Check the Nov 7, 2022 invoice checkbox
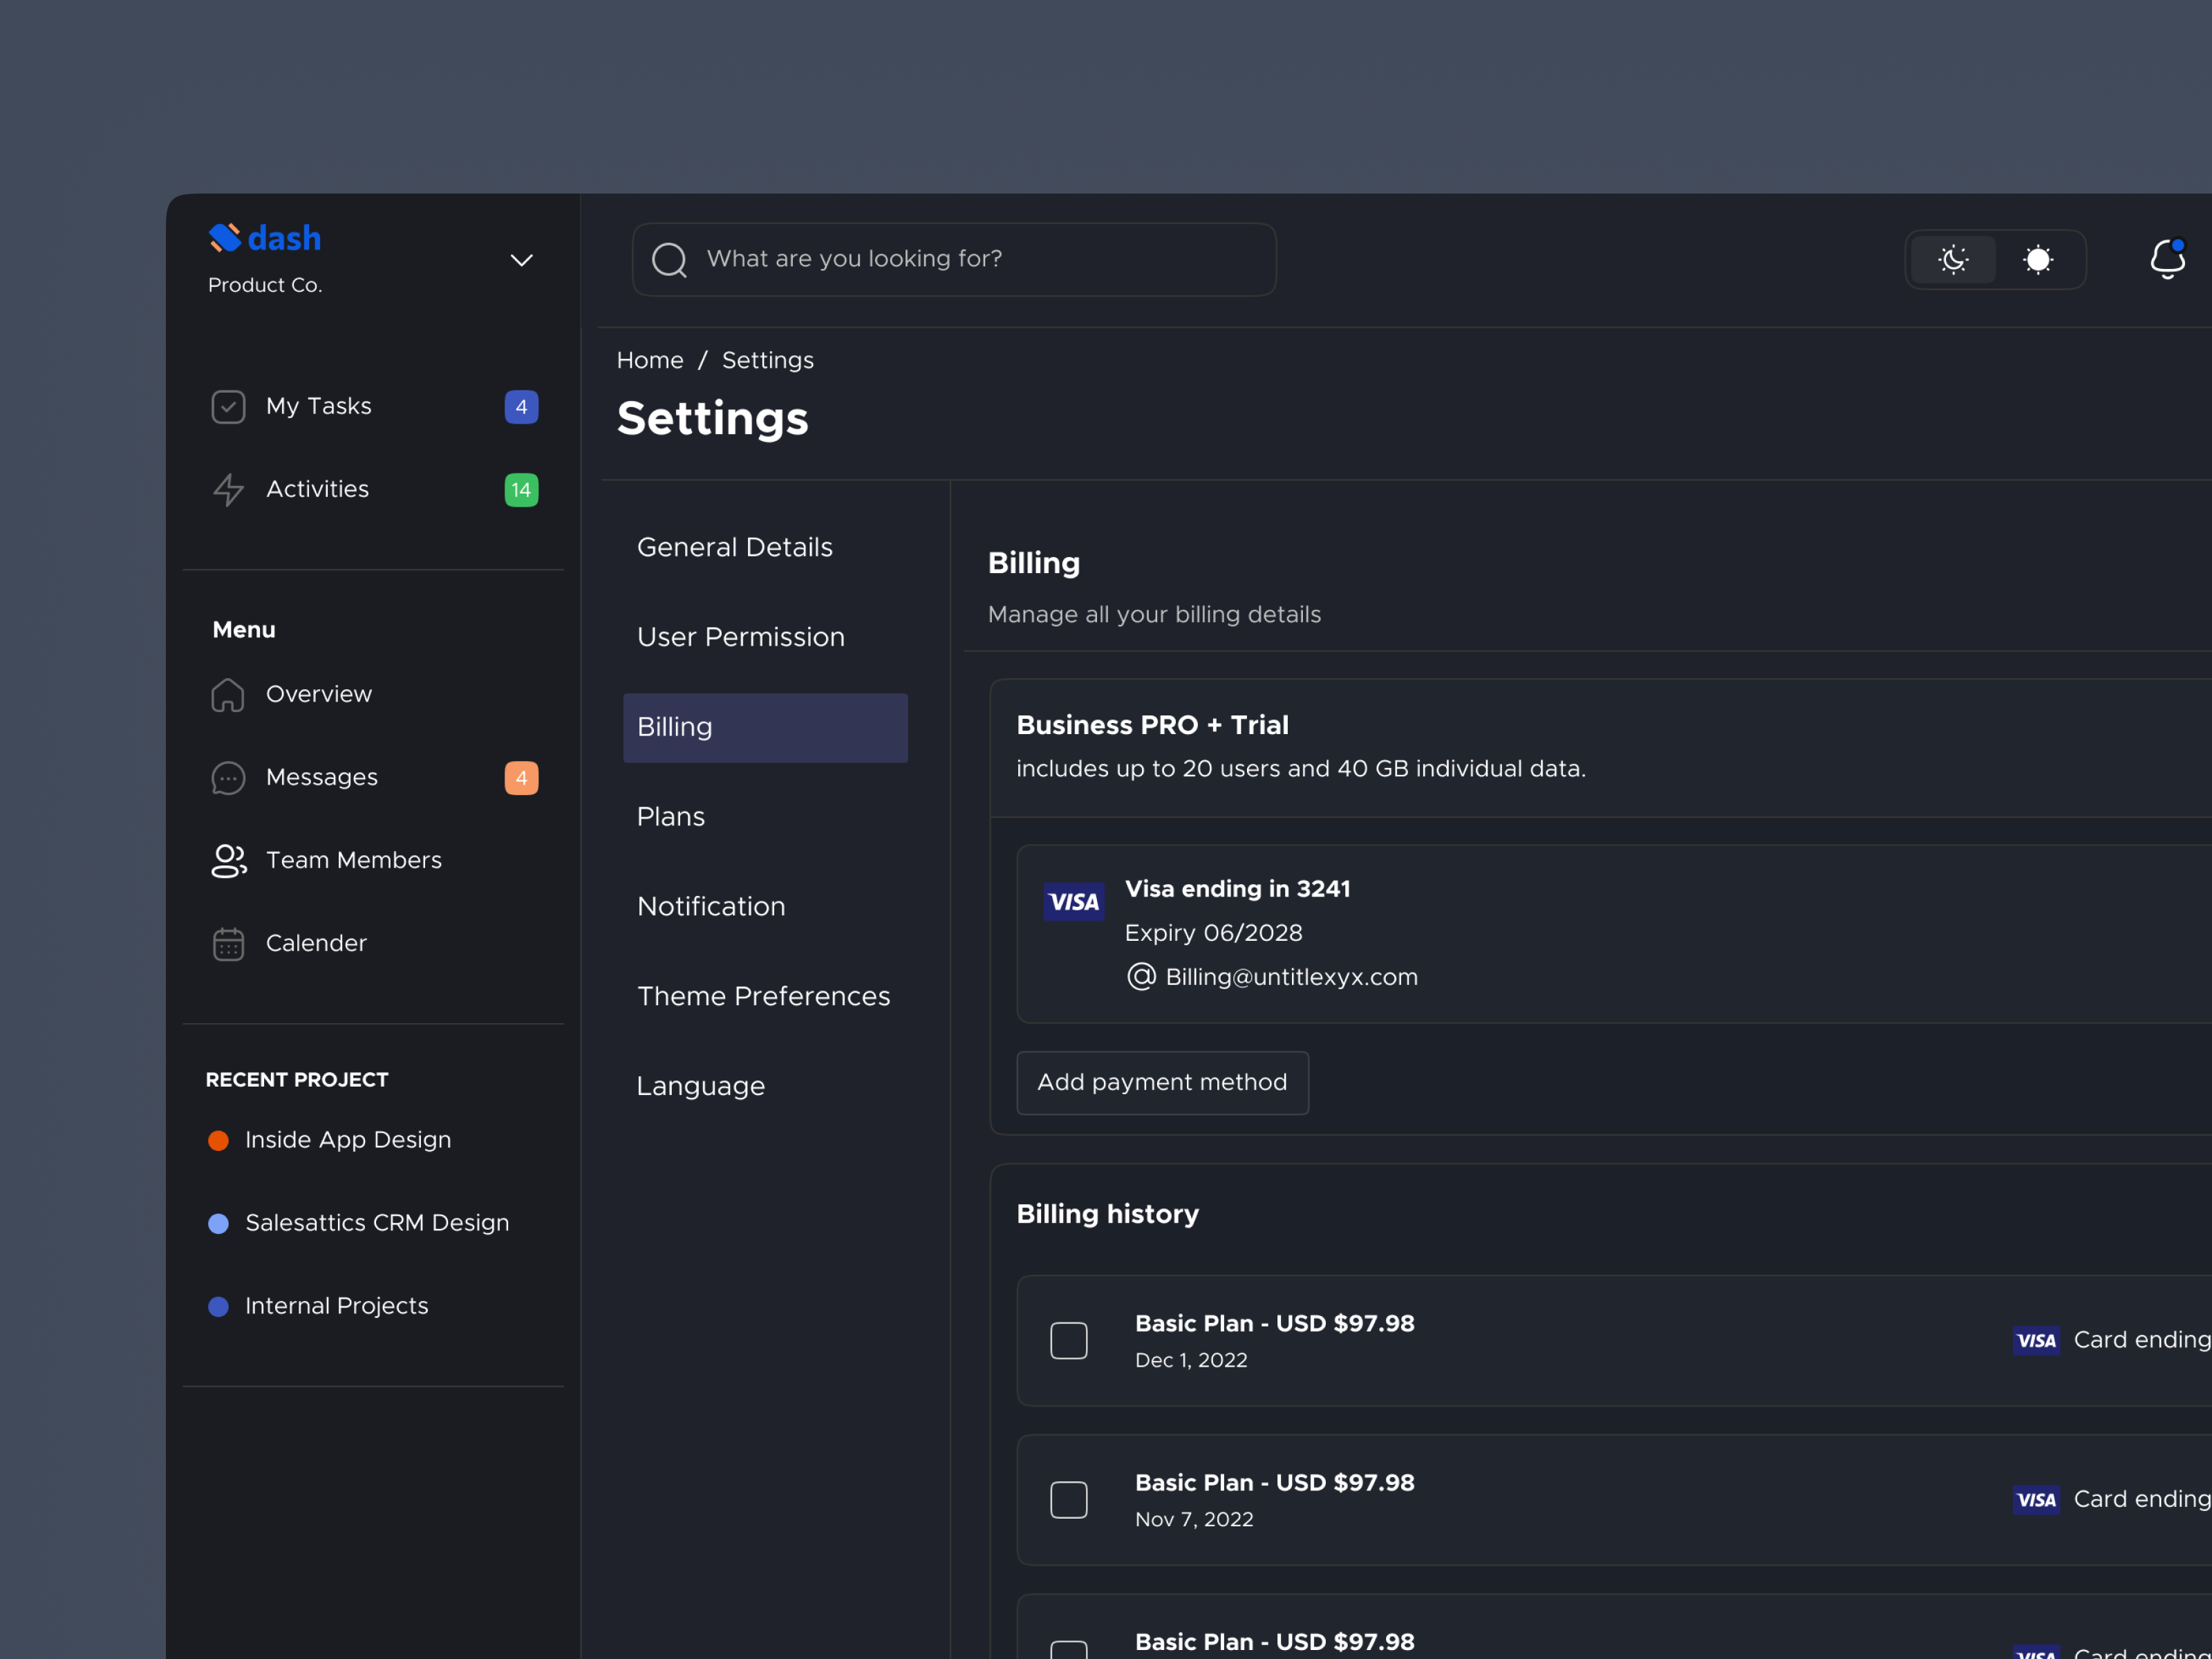 click(x=1068, y=1499)
